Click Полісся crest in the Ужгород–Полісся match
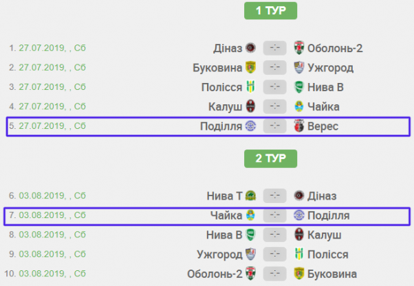The width and height of the screenshot is (414, 286). pos(299,254)
